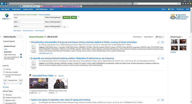This screenshot has width=192, height=104.
Task: Click the vape search input field
Action: [x=29, y=17]
